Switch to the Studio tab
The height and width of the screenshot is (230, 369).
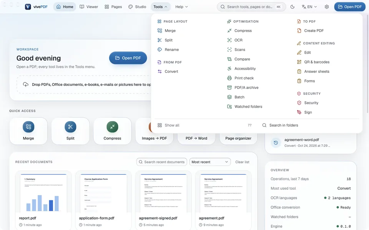137,7
